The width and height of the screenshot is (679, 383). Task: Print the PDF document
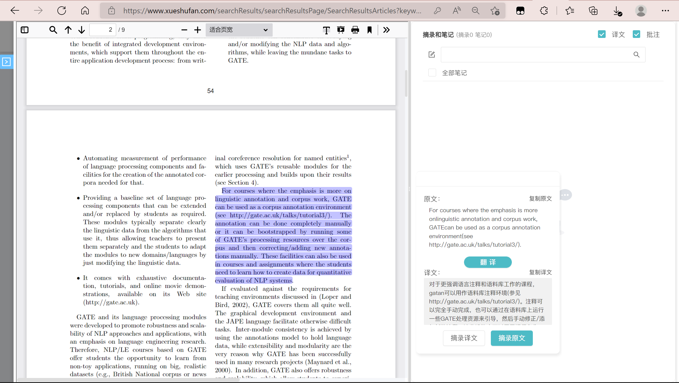click(355, 30)
